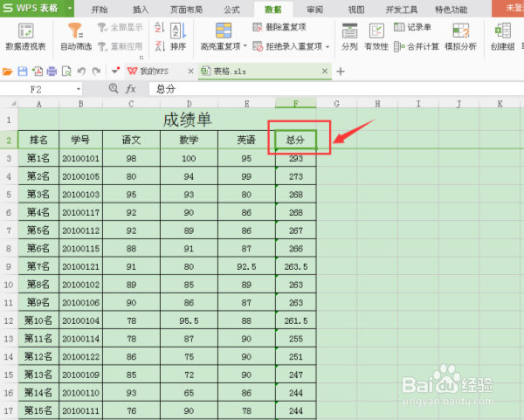Switch to the 插入 tab

pos(141,10)
